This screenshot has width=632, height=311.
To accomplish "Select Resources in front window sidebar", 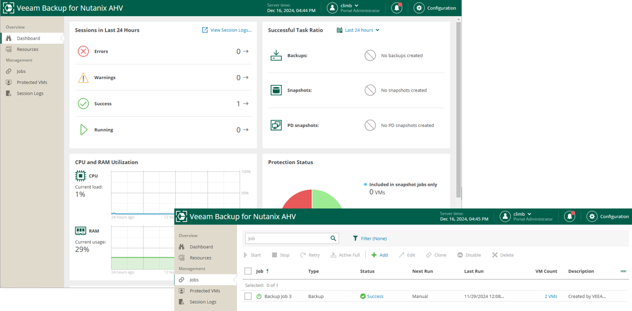I will (206, 258).
